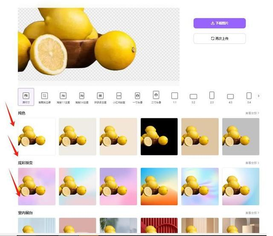Apply the gray solid background
Image resolution: width=273 pixels, height=236 pixels.
pos(241,136)
